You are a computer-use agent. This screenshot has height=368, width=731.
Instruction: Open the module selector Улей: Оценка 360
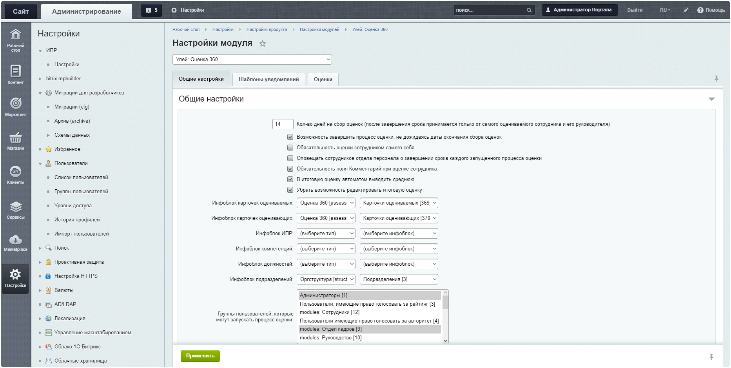point(252,60)
